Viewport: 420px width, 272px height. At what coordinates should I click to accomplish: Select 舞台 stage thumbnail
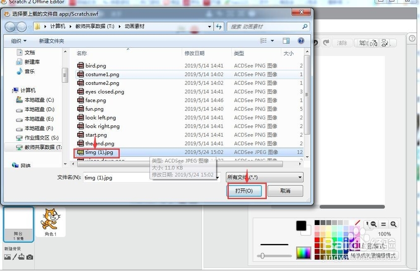pos(18,225)
